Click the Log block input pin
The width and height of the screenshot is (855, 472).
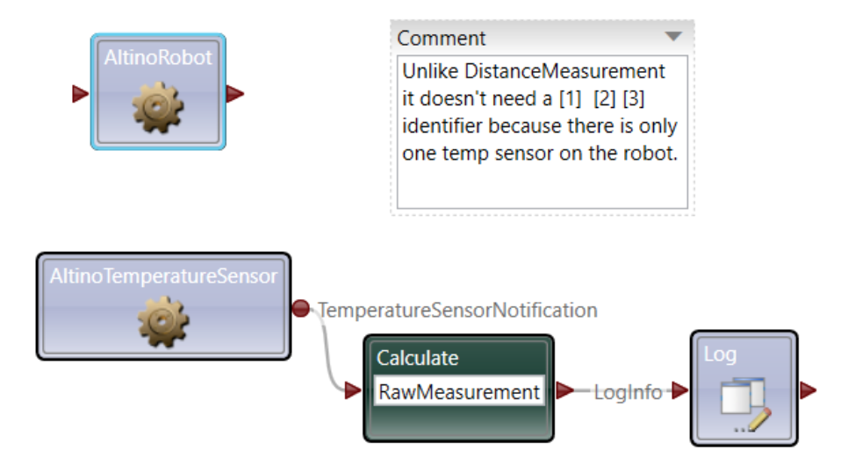pyautogui.click(x=679, y=391)
